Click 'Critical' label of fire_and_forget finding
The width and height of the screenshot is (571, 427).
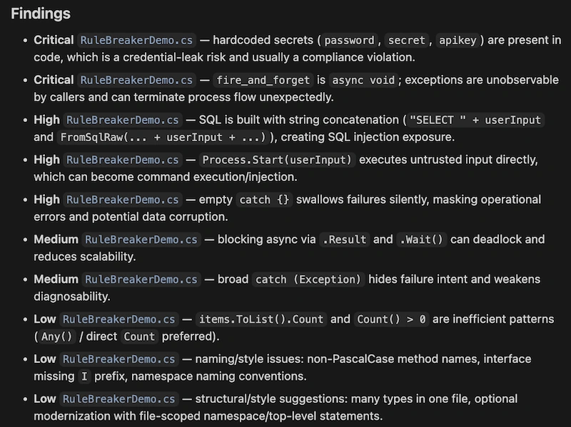pyautogui.click(x=54, y=80)
